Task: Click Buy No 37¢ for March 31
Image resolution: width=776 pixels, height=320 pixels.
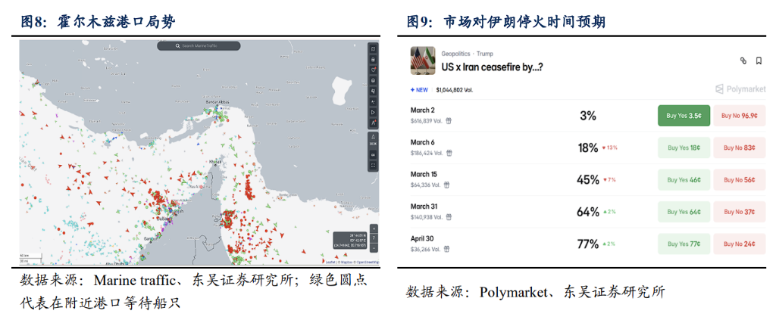Action: (739, 212)
